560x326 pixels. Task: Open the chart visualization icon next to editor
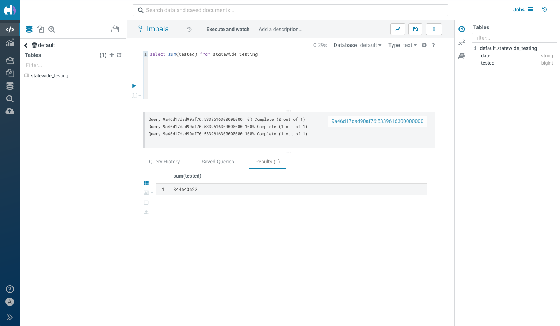(x=397, y=29)
